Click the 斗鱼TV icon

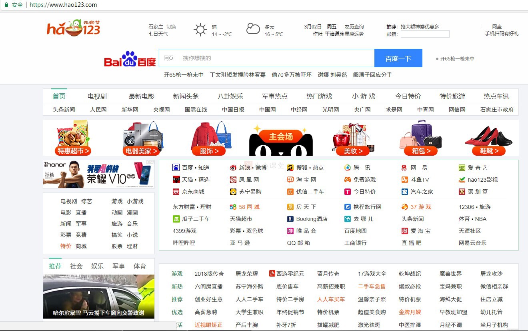[405, 180]
